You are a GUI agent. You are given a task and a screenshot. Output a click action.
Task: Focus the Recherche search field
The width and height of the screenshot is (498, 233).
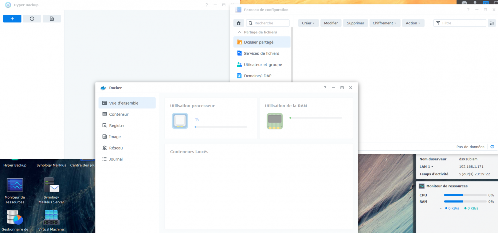pos(268,23)
